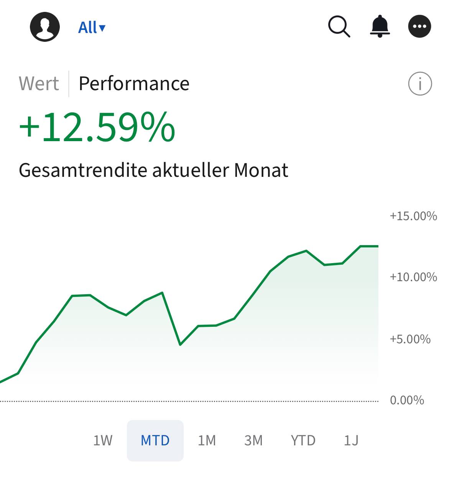Show performance info via the circled i

[420, 84]
